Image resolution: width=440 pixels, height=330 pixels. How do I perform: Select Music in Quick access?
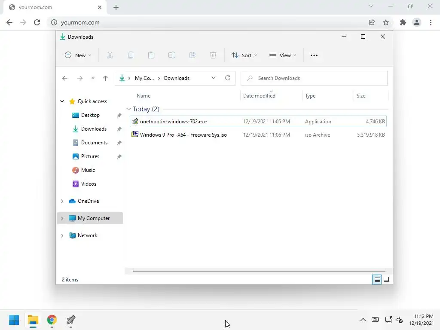(88, 170)
